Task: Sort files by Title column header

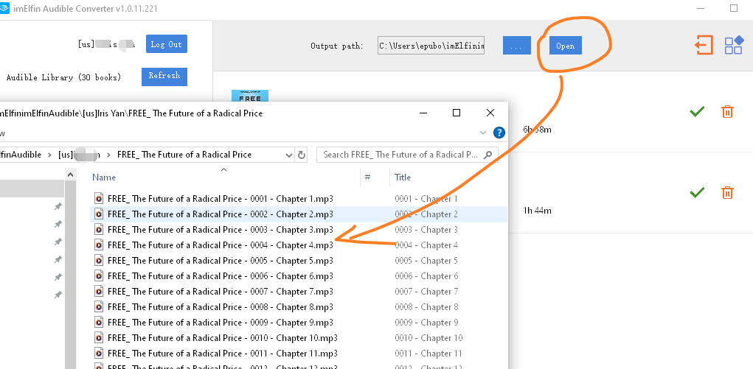Action: 403,178
